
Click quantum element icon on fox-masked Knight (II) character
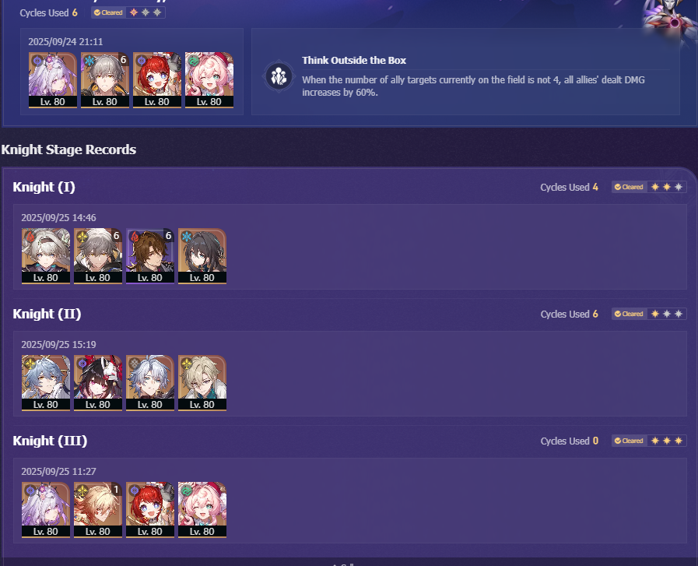(x=82, y=364)
